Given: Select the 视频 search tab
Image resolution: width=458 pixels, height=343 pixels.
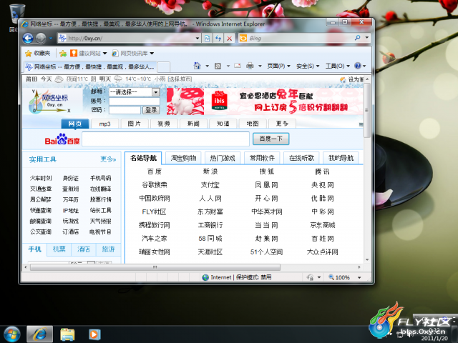Looking at the screenshot, I should (x=164, y=124).
